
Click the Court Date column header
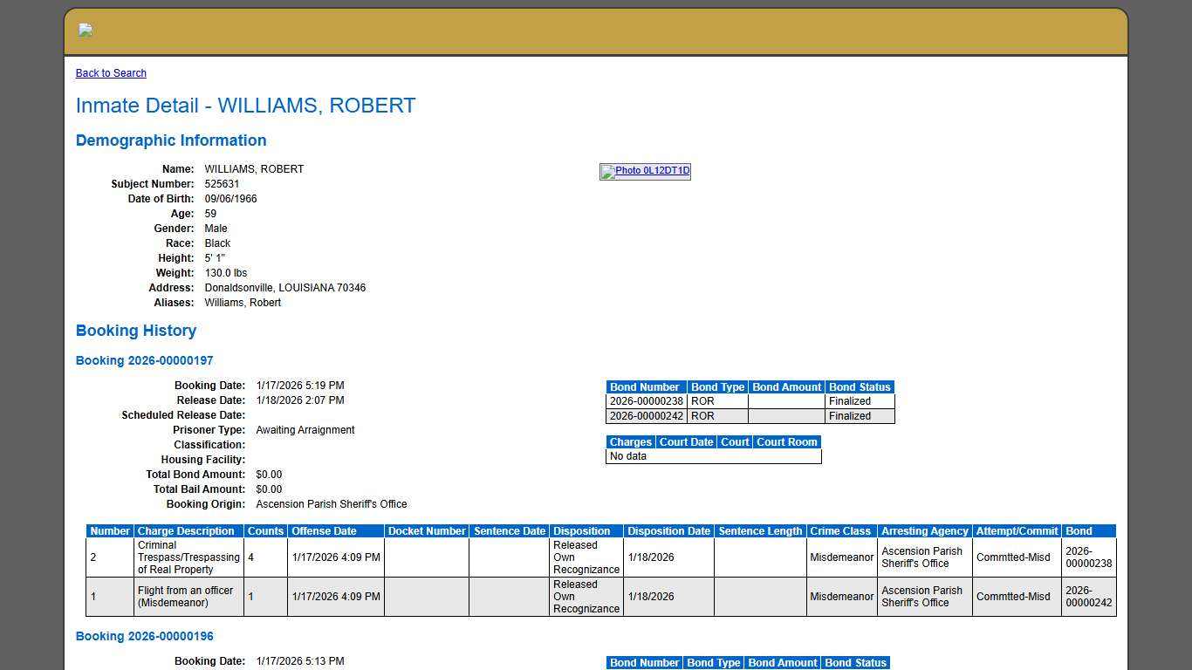click(686, 441)
